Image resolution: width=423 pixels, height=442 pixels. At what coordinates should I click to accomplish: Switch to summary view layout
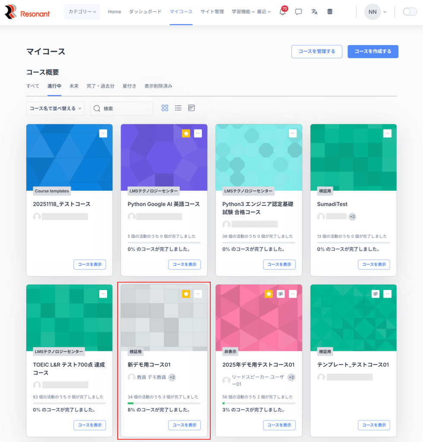click(x=191, y=108)
